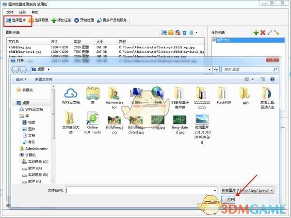Click 选择目录 toolbar button
Viewport: 291px width, 218px height.
pyautogui.click(x=39, y=20)
